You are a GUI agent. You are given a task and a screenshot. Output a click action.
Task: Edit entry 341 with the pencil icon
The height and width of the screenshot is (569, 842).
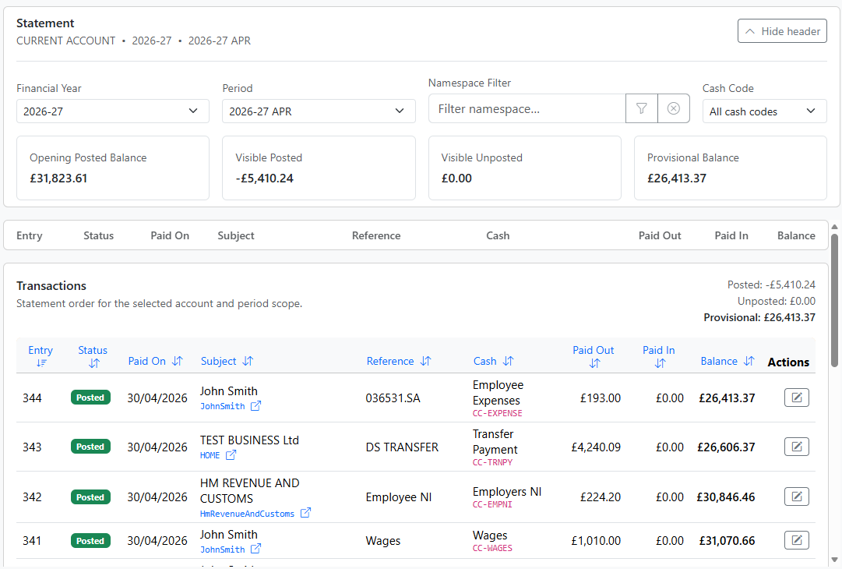pos(796,540)
